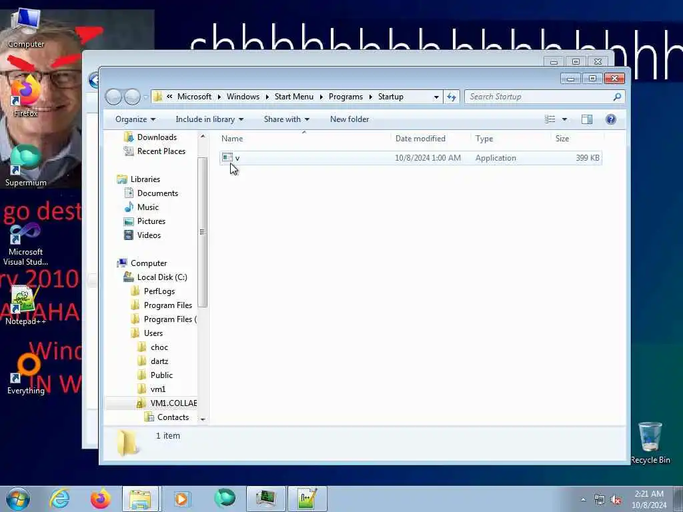The height and width of the screenshot is (512, 683).
Task: Select Microsoft Visual Studio desktop shortcut
Action: point(26,244)
